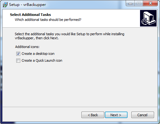Click 'Which additional tasks should be performed?' subtitle
Image resolution: width=160 pixels, height=124 pixels.
48,20
